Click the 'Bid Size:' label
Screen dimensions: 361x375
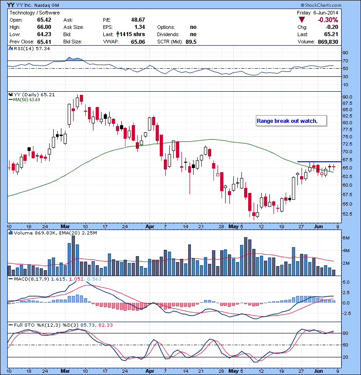point(73,42)
